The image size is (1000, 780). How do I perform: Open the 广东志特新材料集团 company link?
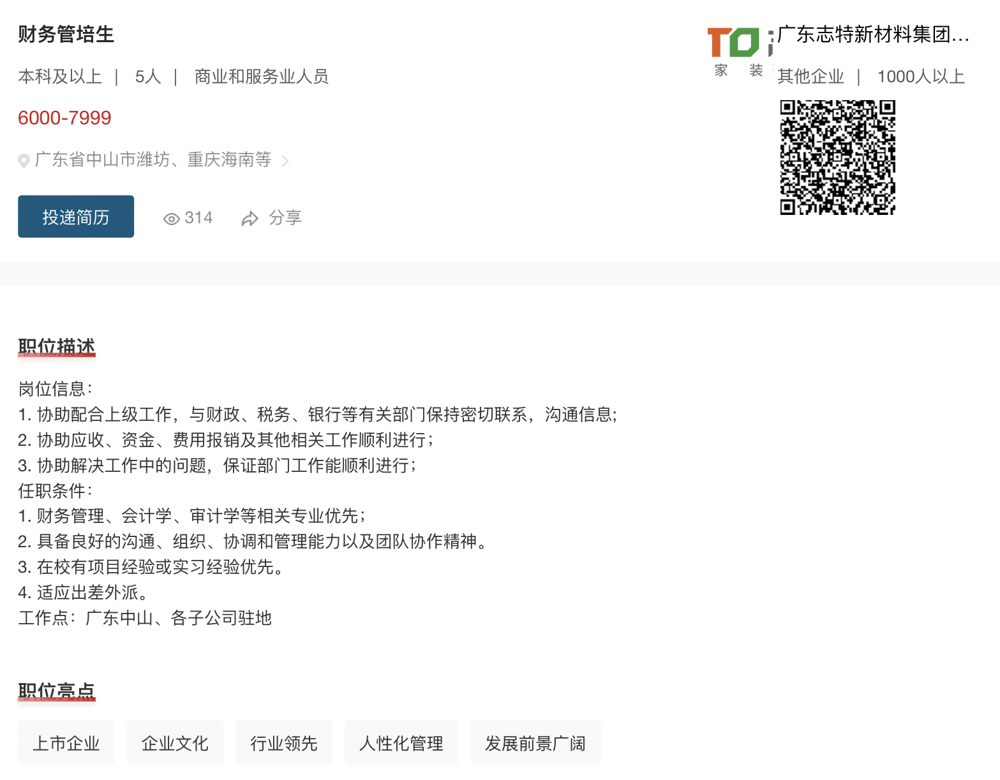click(872, 34)
